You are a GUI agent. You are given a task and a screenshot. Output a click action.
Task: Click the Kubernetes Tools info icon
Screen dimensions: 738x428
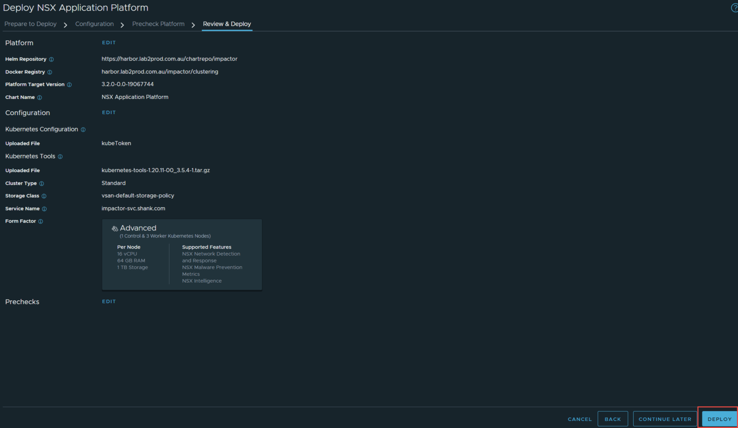click(60, 156)
